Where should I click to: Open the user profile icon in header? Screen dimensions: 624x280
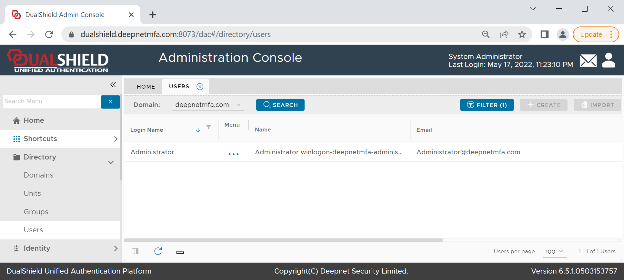(x=609, y=60)
